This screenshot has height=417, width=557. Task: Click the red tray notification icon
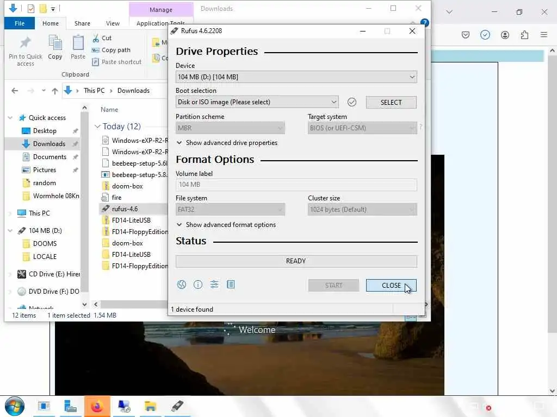(489, 408)
